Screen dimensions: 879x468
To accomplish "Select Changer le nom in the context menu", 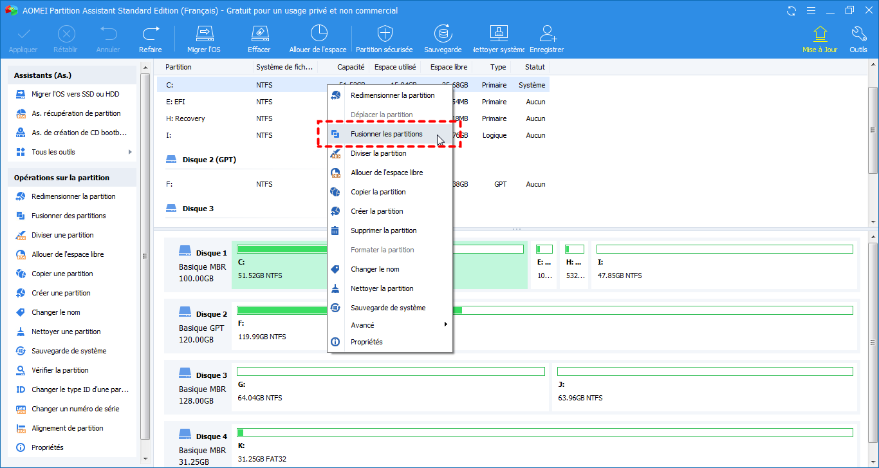I will click(390, 269).
